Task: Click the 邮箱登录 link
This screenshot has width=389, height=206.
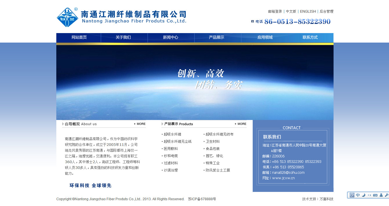Action: tap(275, 12)
